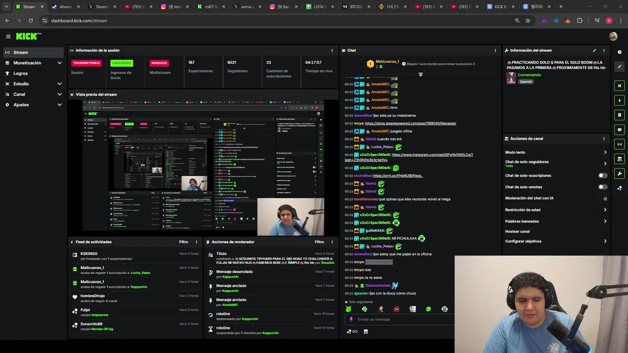
Task: Open the info icon in the right sidebar
Action: 619,52
